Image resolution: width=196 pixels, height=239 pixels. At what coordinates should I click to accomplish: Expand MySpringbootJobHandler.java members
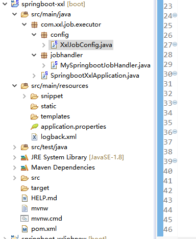44,65
